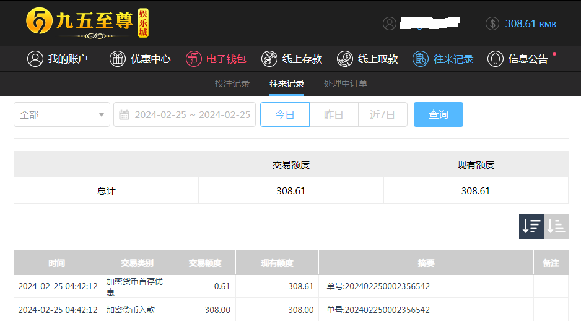Click the 我的账户 person icon

[35, 59]
